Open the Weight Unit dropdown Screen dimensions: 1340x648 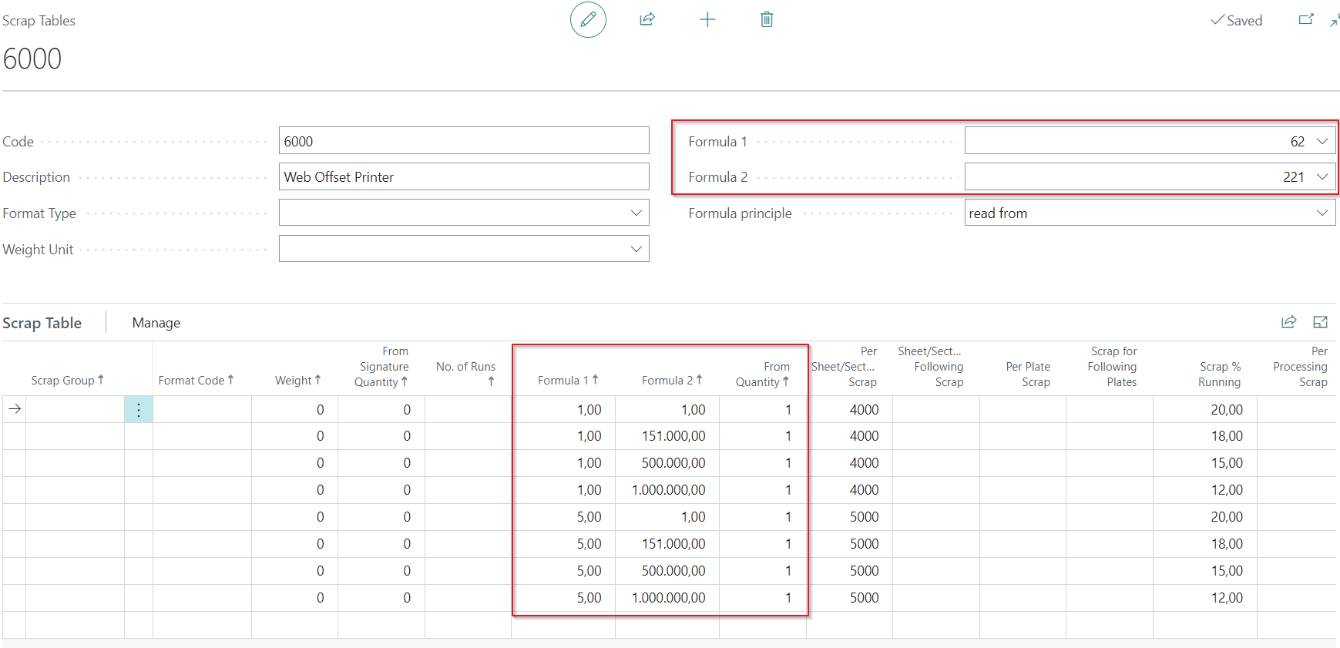pos(636,249)
